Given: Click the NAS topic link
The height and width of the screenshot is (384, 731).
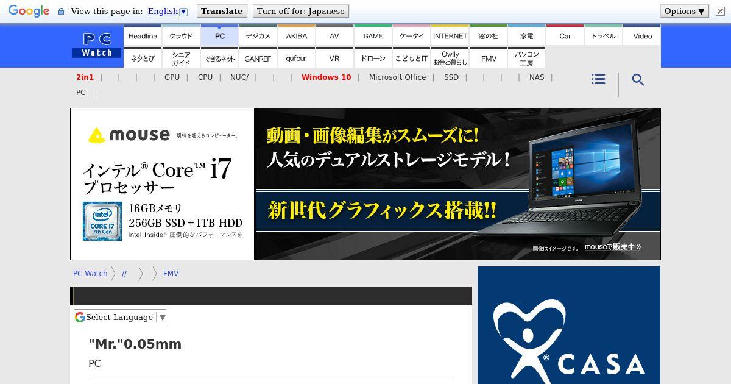Looking at the screenshot, I should 537,77.
